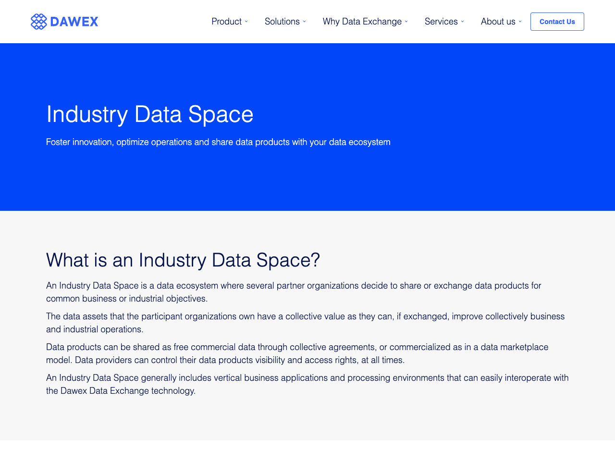Viewport: 615px width, 461px height.
Task: Click the 'What is an Industry Data Space?' heading
Action: click(x=183, y=260)
